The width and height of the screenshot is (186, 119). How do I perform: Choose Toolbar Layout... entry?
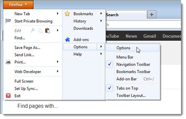click(x=131, y=95)
